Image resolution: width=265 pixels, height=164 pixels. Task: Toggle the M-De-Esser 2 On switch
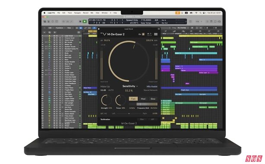(x=143, y=34)
